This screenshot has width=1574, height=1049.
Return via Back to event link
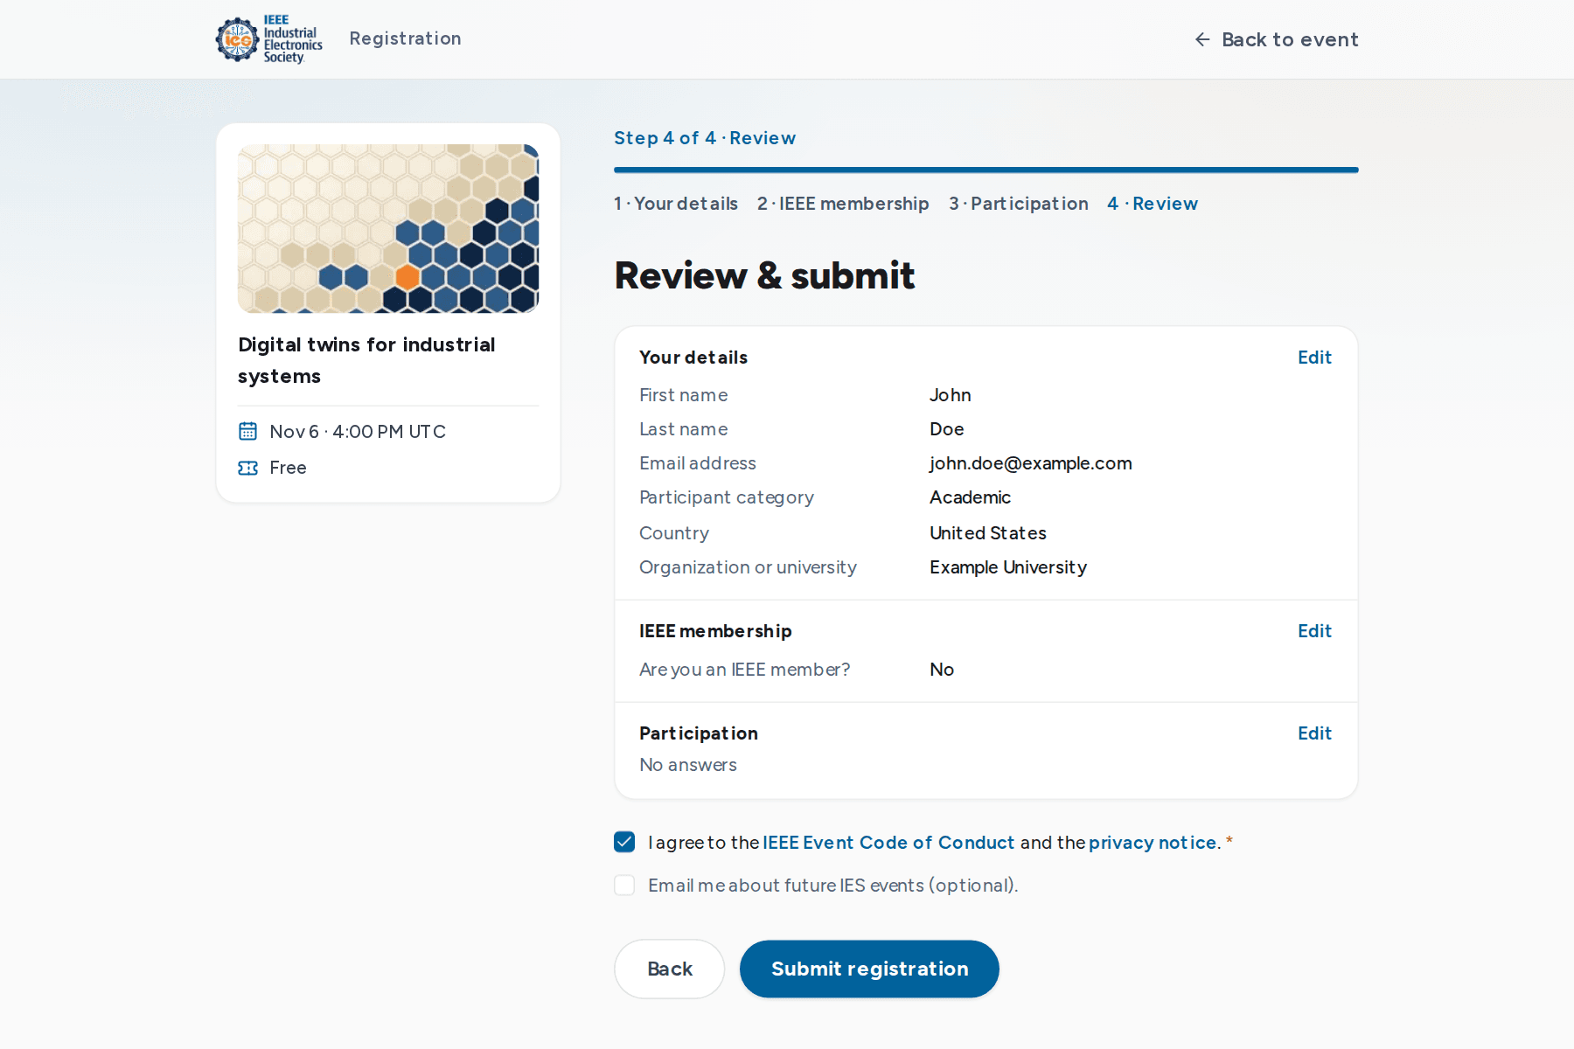click(1277, 39)
